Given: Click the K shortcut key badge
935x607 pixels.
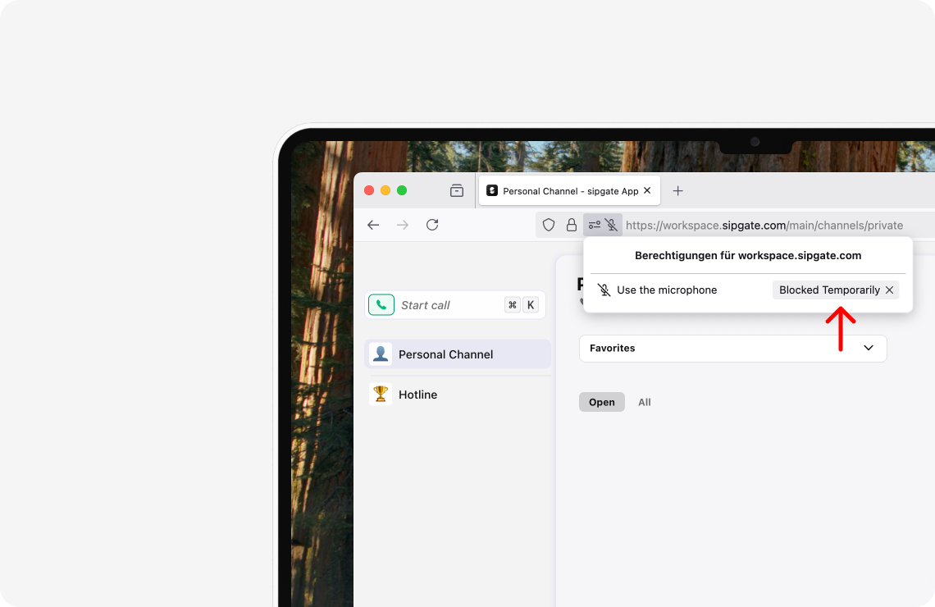Looking at the screenshot, I should pos(531,304).
